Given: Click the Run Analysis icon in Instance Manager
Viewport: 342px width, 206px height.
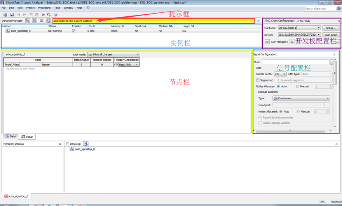Looking at the screenshot, I should [28, 21].
